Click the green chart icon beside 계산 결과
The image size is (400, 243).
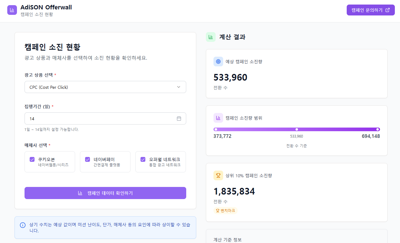(x=211, y=37)
